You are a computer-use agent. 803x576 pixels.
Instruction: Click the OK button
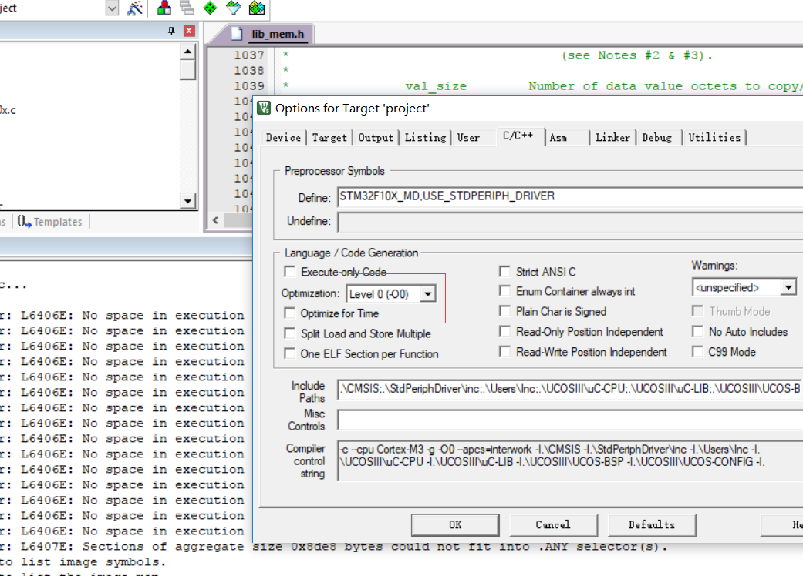pyautogui.click(x=455, y=524)
